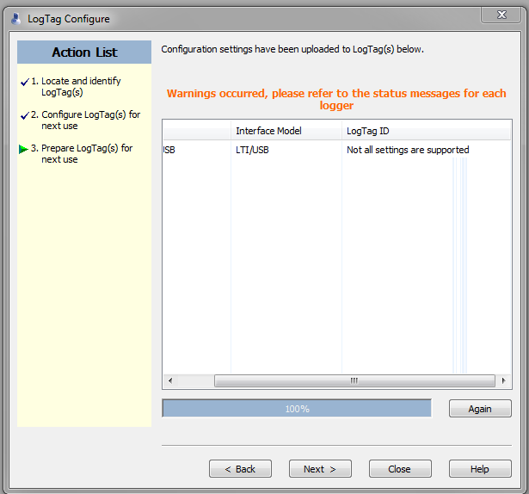Select the LTI/USB interface row cell
Image resolution: width=529 pixels, height=494 pixels.
click(x=252, y=150)
